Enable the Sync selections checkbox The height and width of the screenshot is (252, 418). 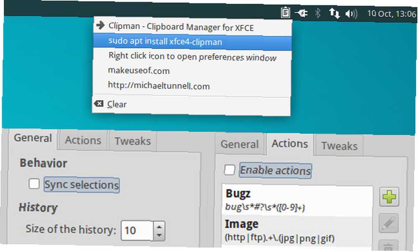pos(34,184)
